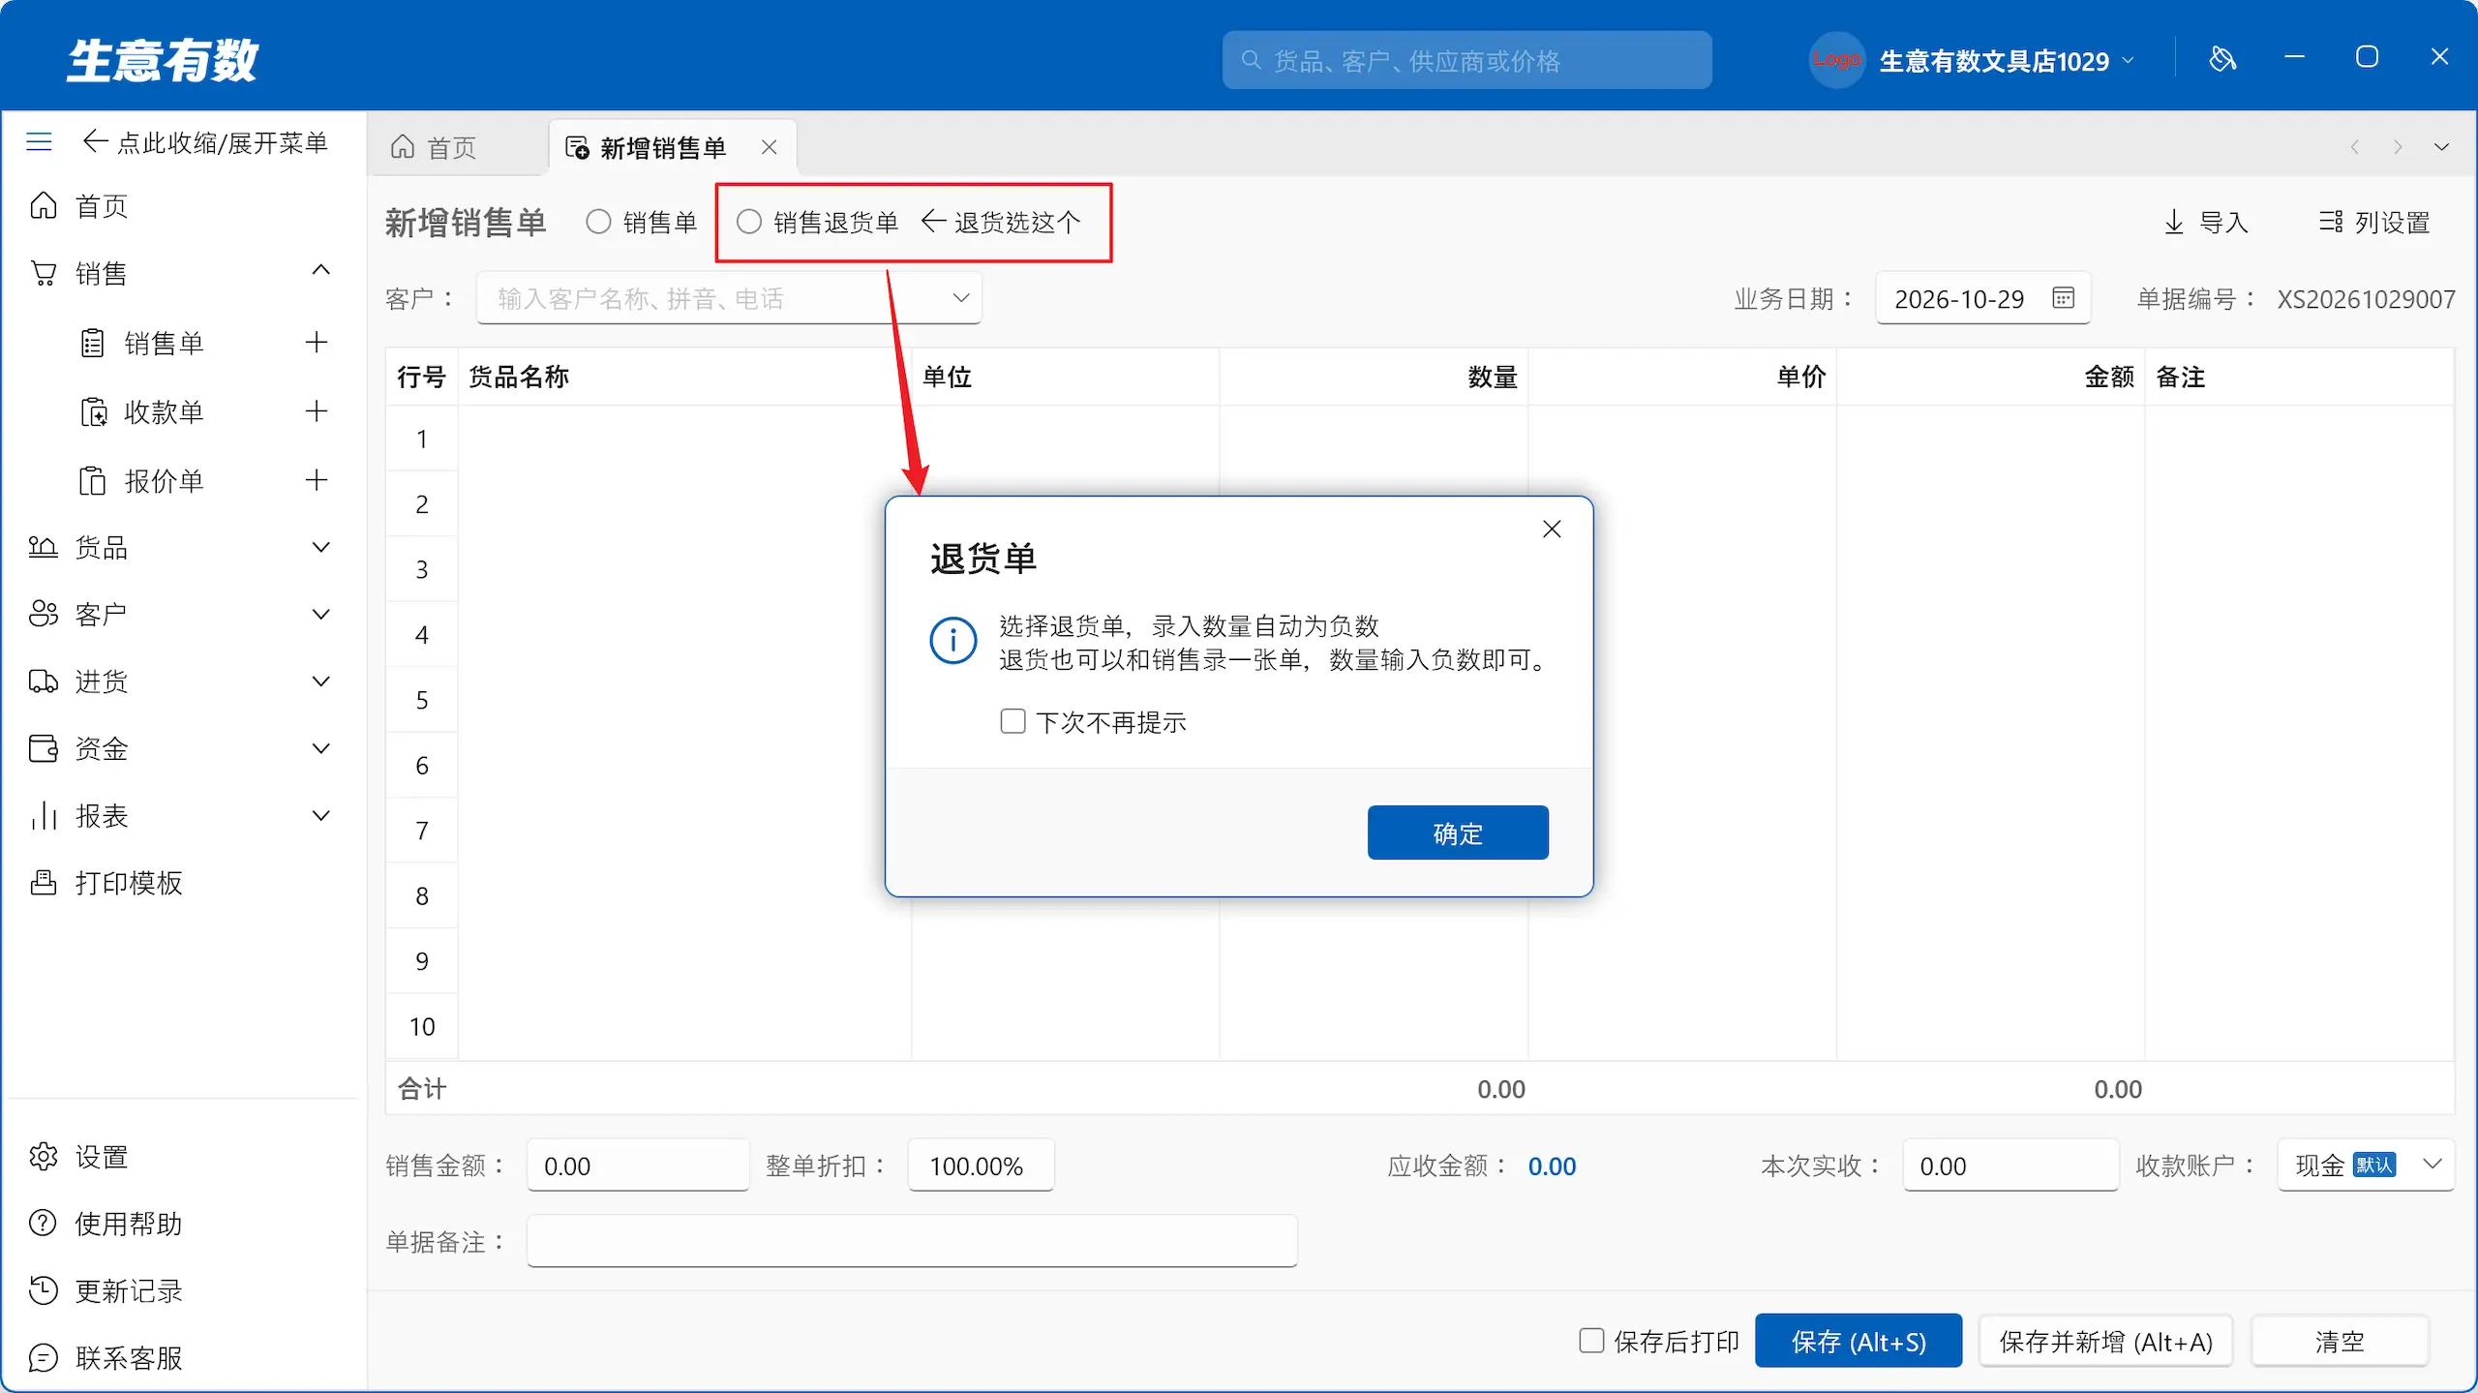The width and height of the screenshot is (2478, 1393).
Task: Expand the 资金 menu section
Action: click(321, 748)
